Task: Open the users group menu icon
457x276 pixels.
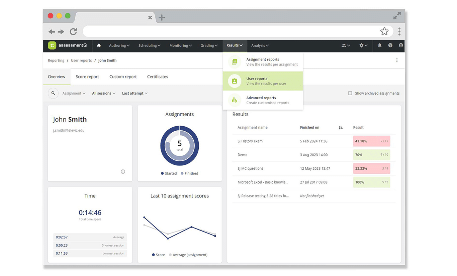Action: tap(346, 45)
